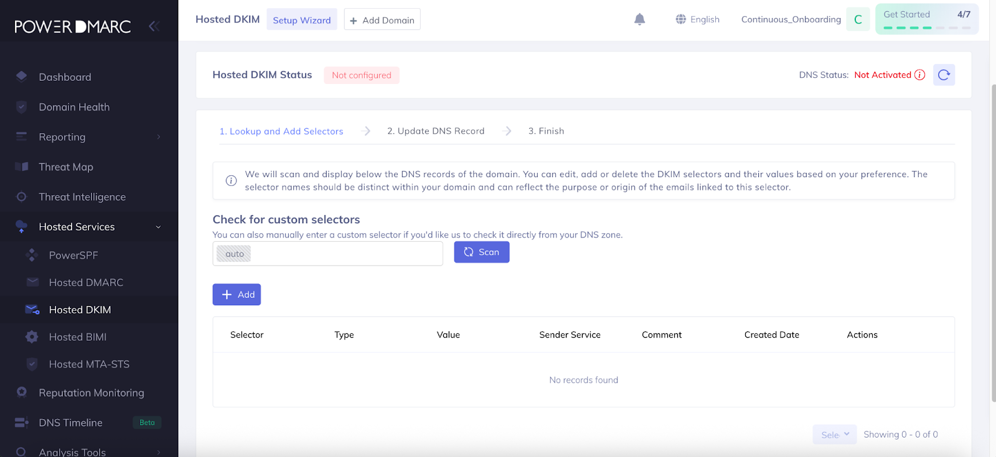
Task: Click the Not configured status badge
Action: 362,75
